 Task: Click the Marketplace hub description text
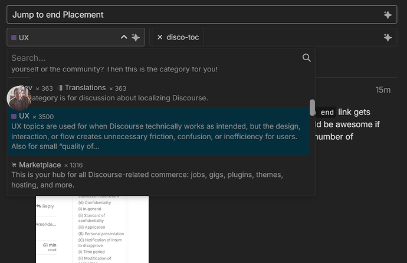pos(147,180)
